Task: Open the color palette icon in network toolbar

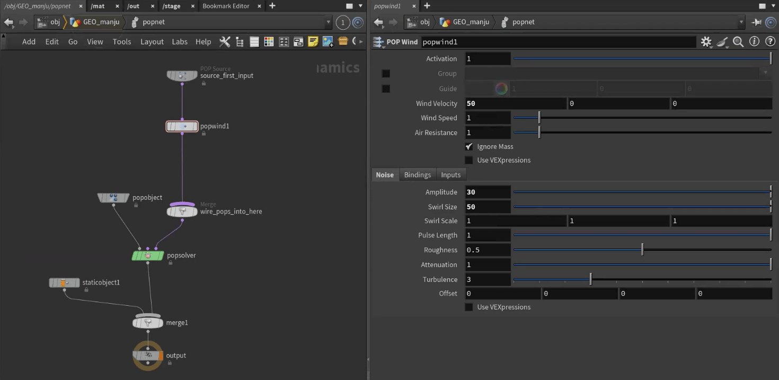Action: coord(269,42)
